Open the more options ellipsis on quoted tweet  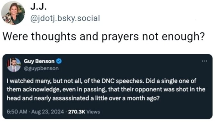[x=204, y=61]
